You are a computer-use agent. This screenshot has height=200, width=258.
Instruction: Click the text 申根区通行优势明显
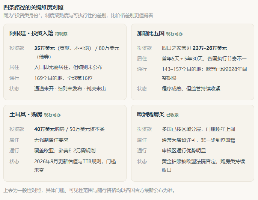(x=184, y=151)
